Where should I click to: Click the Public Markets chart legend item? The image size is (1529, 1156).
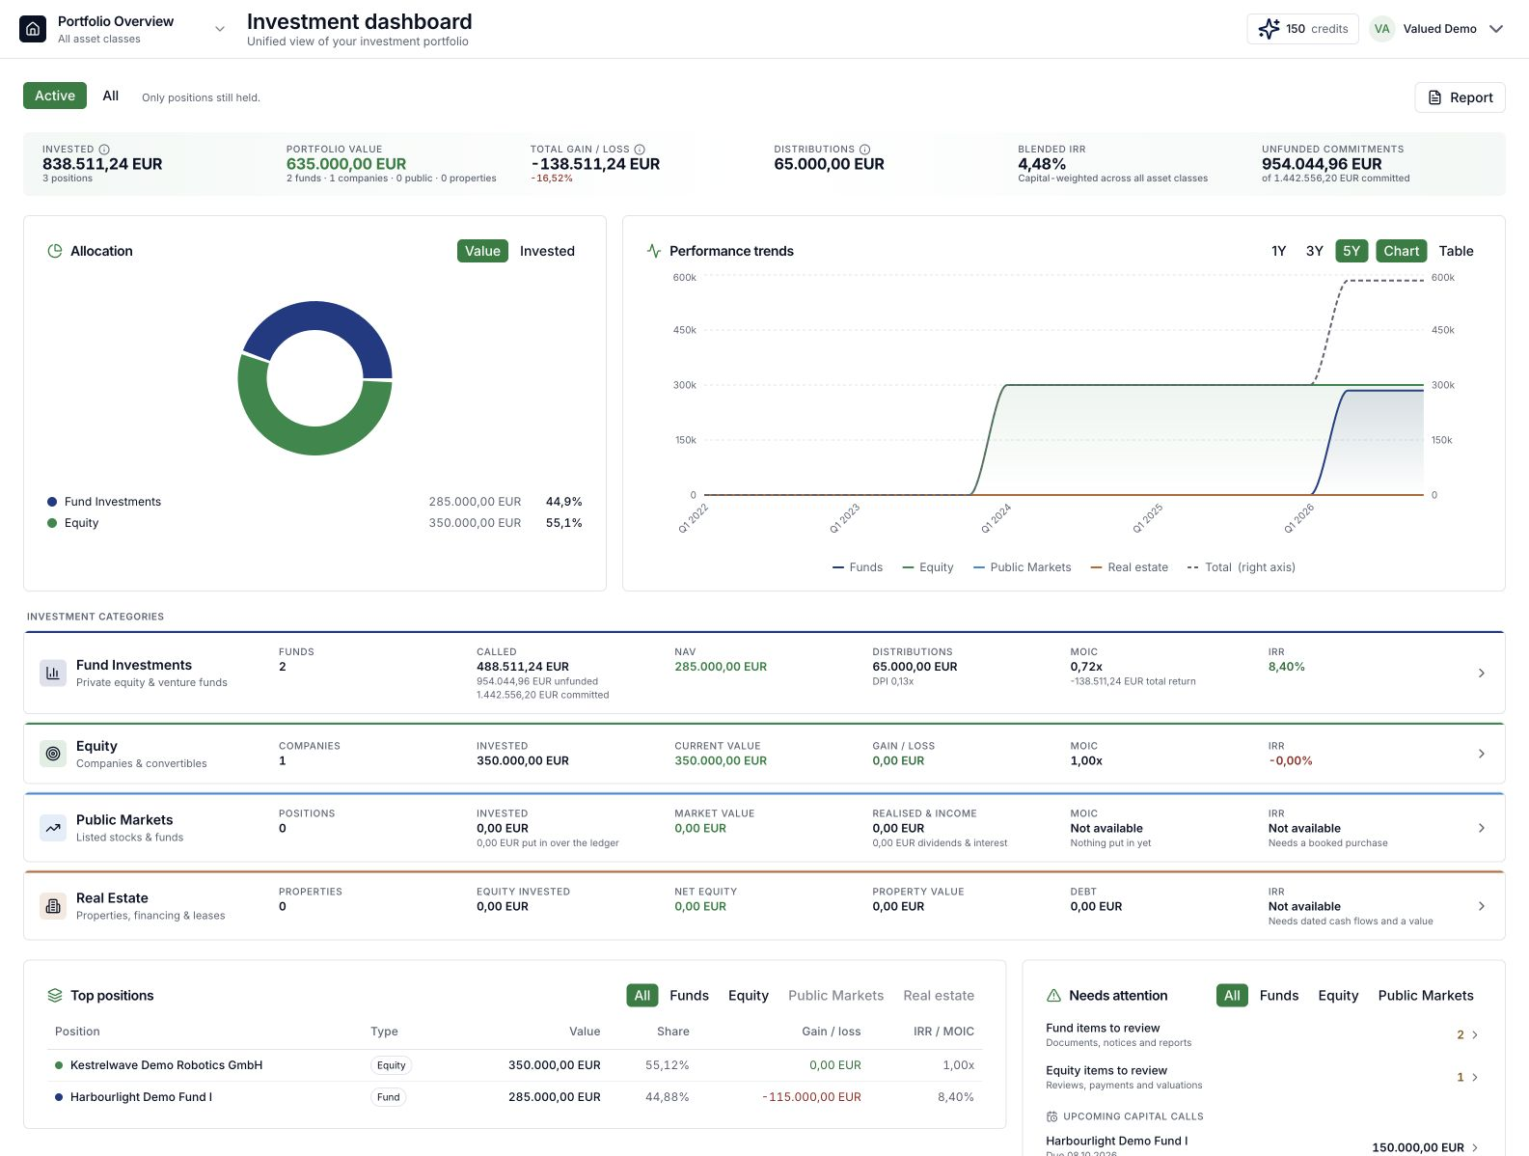point(1023,567)
